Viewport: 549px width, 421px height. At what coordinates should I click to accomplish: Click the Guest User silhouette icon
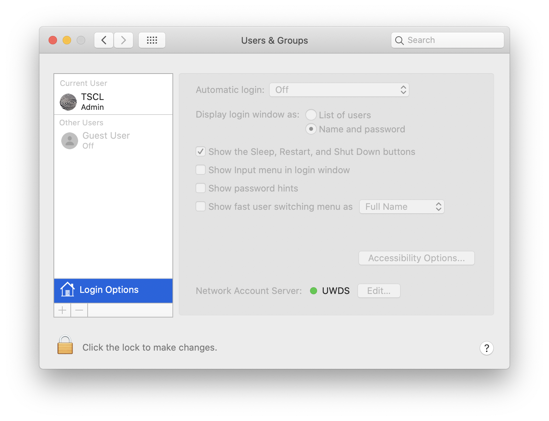(x=70, y=141)
